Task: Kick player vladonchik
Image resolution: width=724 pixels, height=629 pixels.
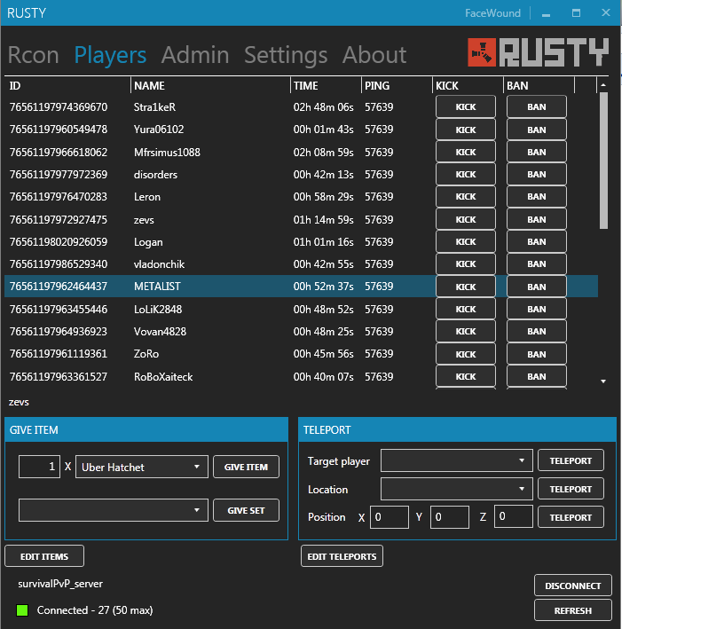Action: [x=466, y=263]
